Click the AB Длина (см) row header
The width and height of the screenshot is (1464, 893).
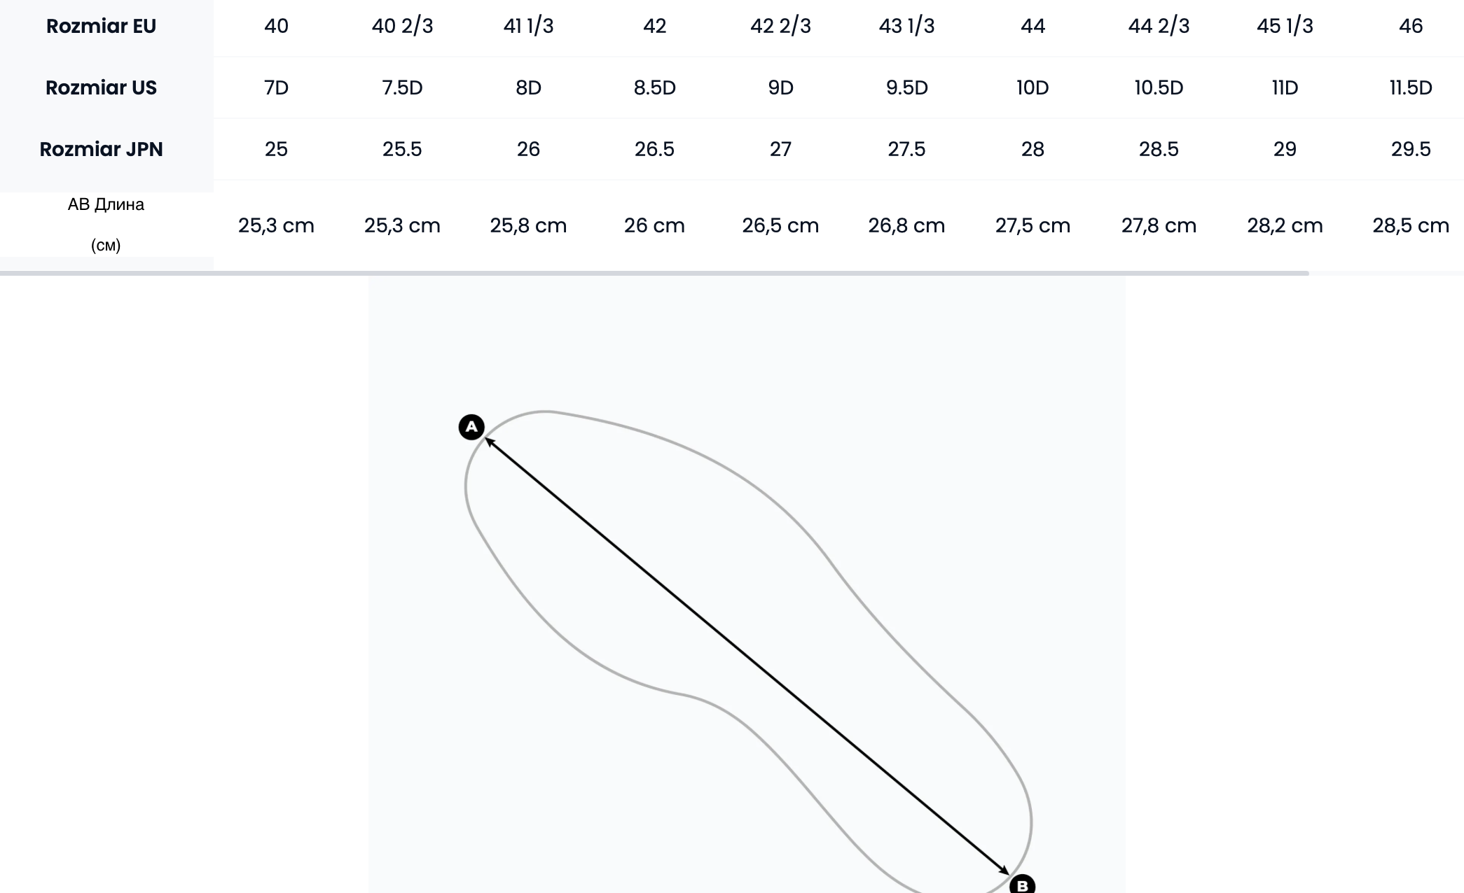pyautogui.click(x=106, y=225)
